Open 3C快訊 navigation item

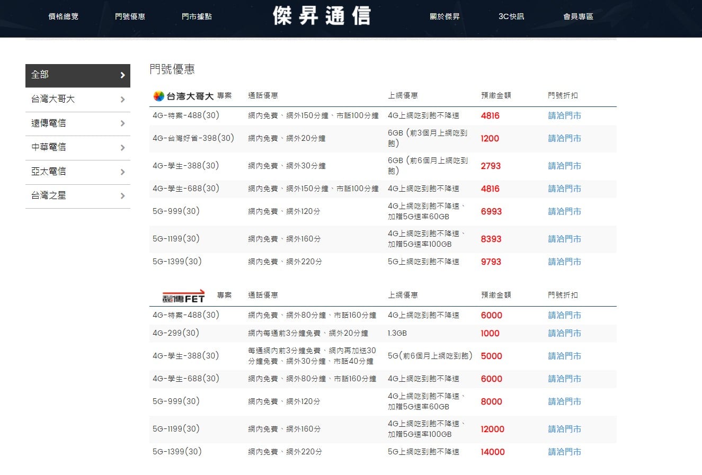(x=511, y=16)
